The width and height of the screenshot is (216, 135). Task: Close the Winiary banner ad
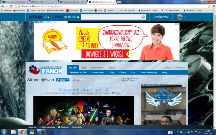pyautogui.click(x=178, y=24)
